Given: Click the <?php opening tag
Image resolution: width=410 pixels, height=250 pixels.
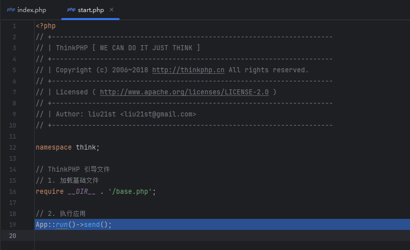Looking at the screenshot, I should click(46, 26).
